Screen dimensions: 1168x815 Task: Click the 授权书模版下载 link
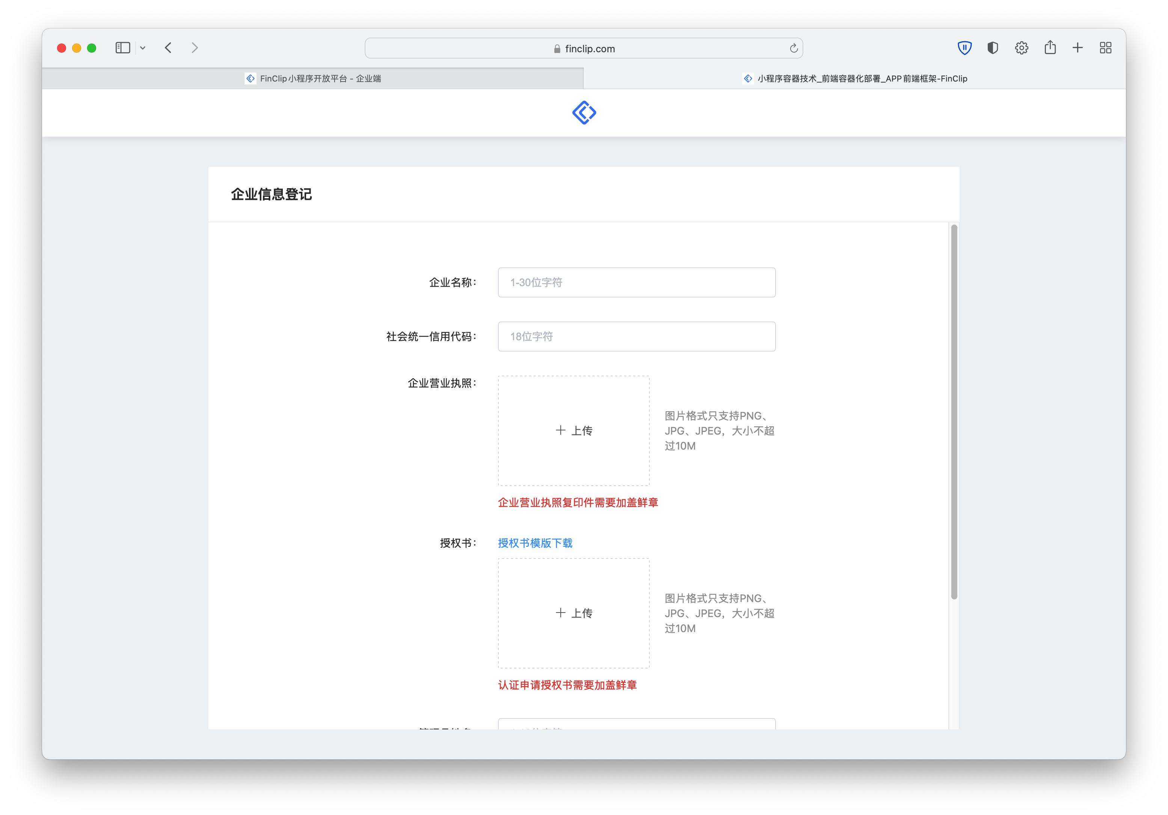535,543
